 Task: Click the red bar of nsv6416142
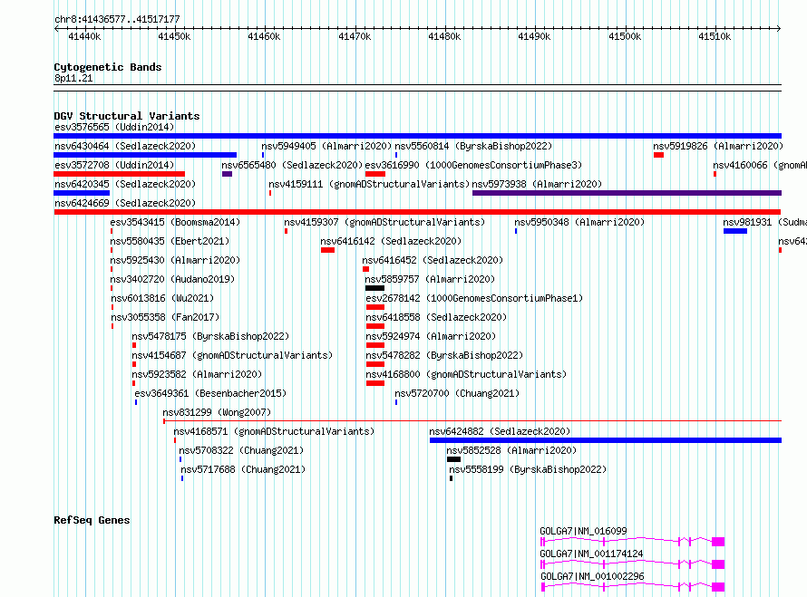pyautogui.click(x=327, y=250)
